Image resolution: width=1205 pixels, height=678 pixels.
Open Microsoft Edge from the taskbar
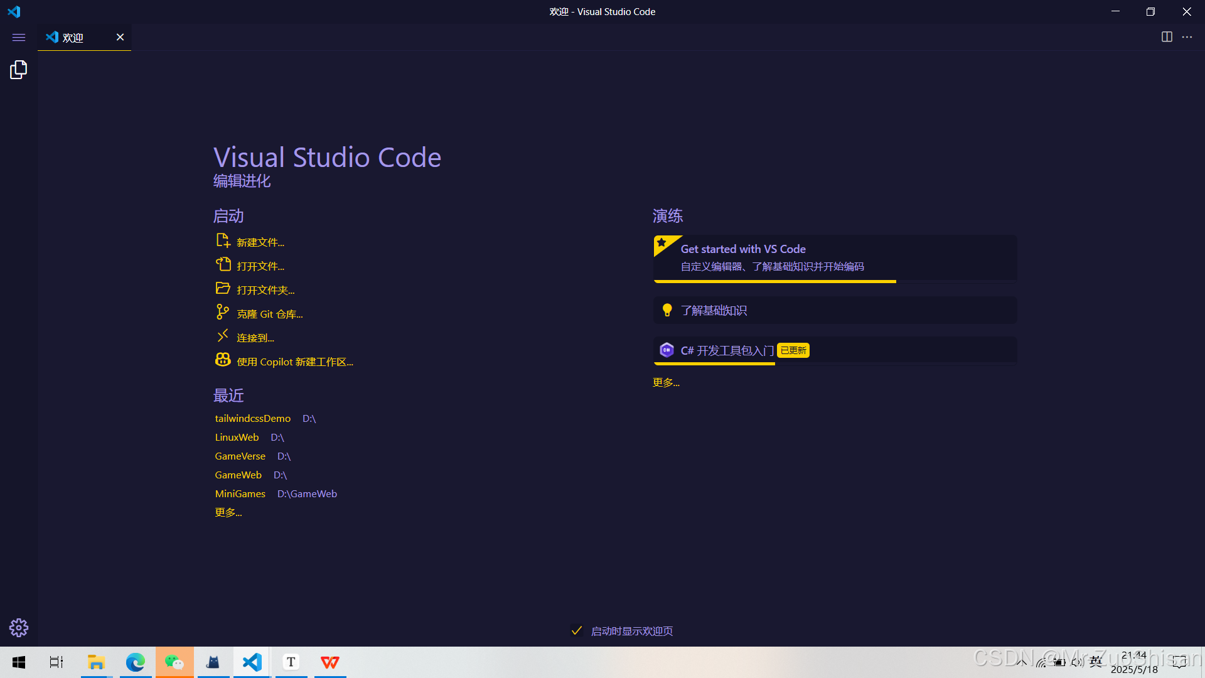pyautogui.click(x=135, y=662)
